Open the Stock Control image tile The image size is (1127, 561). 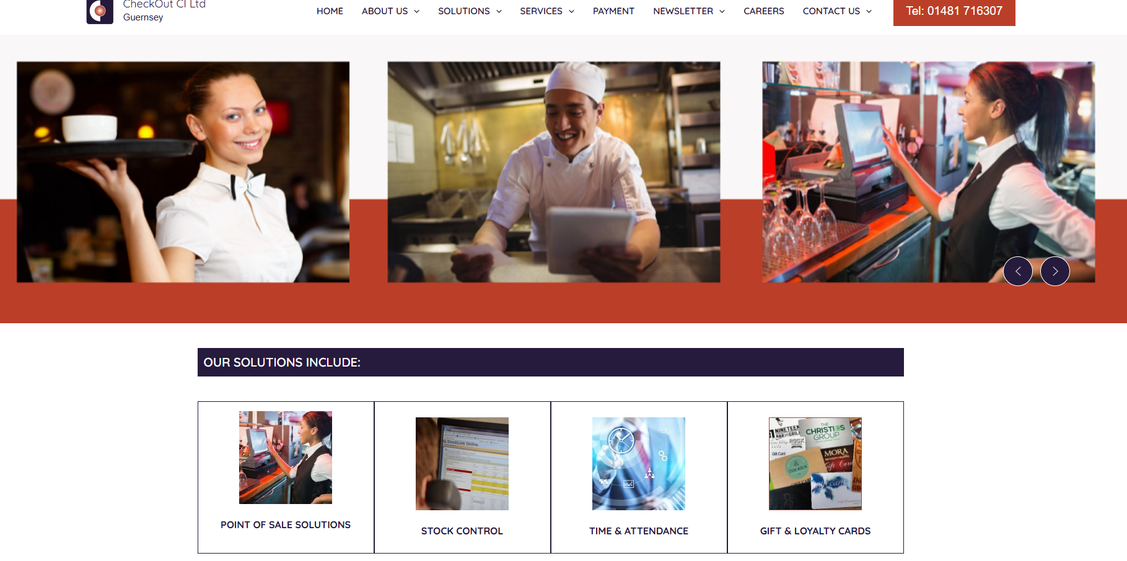click(x=462, y=464)
